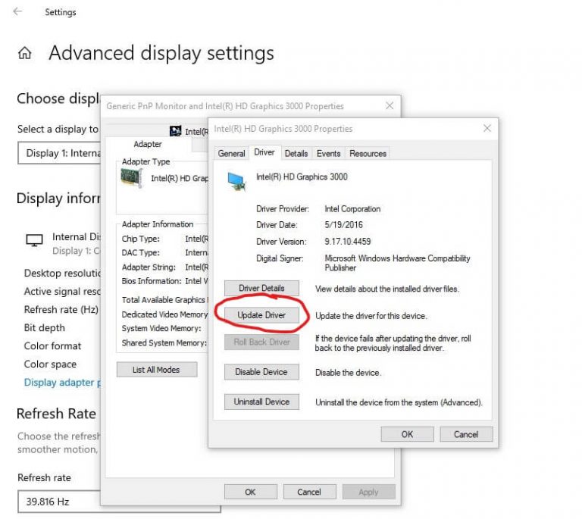Click the greyed Apply button

point(368,492)
